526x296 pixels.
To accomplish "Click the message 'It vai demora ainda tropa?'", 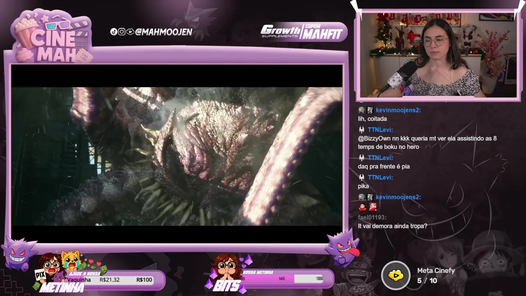I will click(392, 226).
